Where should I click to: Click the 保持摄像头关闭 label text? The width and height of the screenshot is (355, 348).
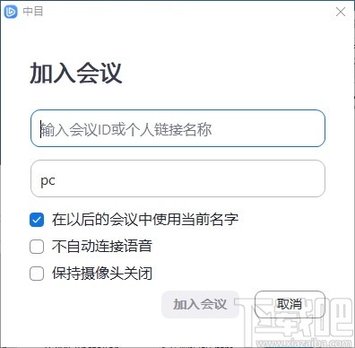(x=102, y=274)
